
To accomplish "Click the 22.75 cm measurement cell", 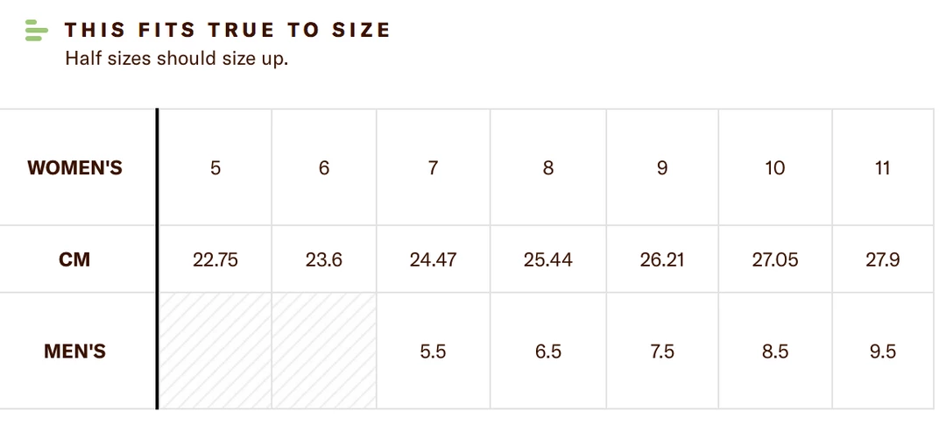I will point(215,259).
